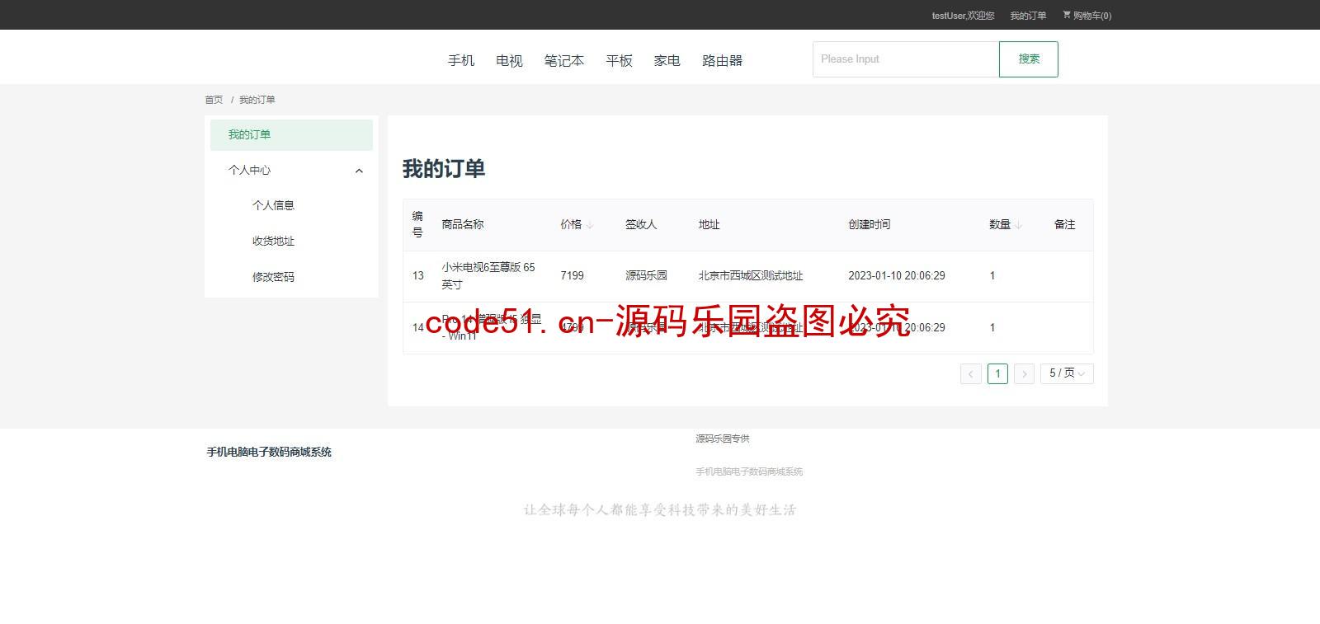Go to next page arrow
Screen dimensions: 1320x624
click(x=1024, y=374)
